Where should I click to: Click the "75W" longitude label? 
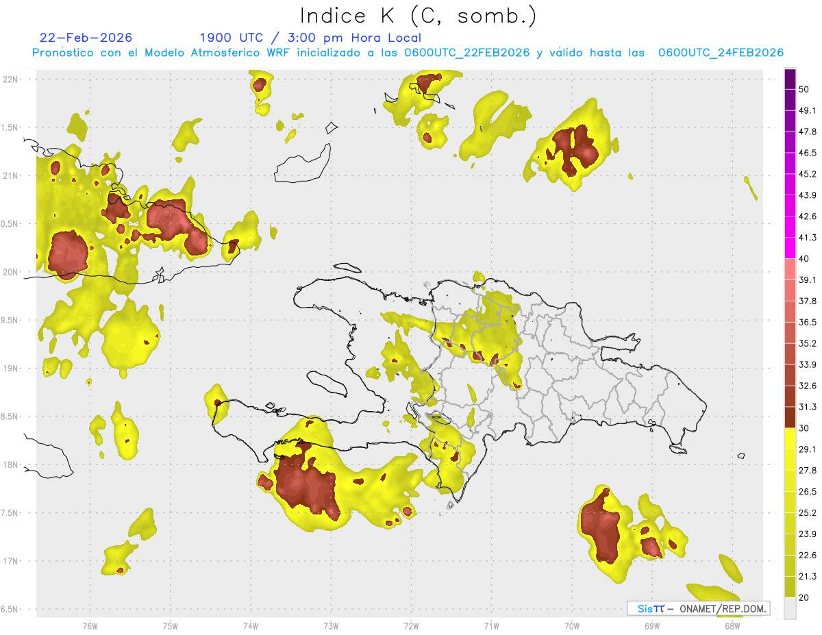[171, 625]
